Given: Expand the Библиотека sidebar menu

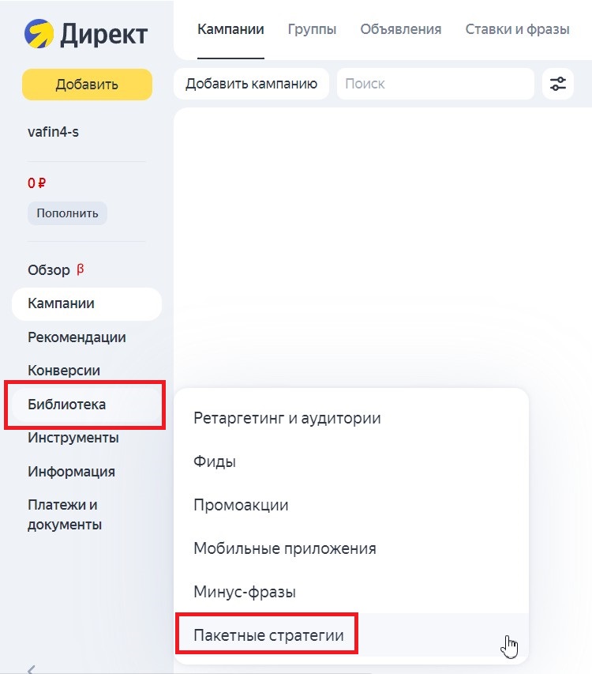Looking at the screenshot, I should pos(67,405).
